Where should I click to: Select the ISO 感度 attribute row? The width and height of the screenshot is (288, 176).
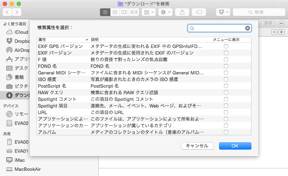[x=144, y=79]
